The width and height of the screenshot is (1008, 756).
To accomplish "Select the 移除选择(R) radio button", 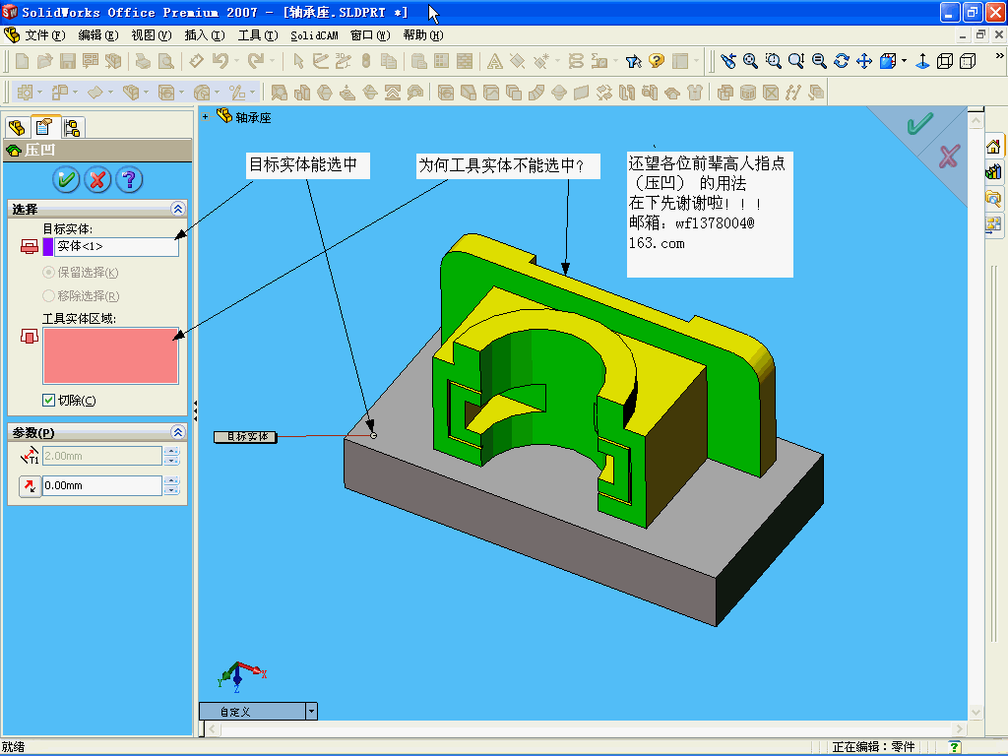I will click(x=48, y=296).
